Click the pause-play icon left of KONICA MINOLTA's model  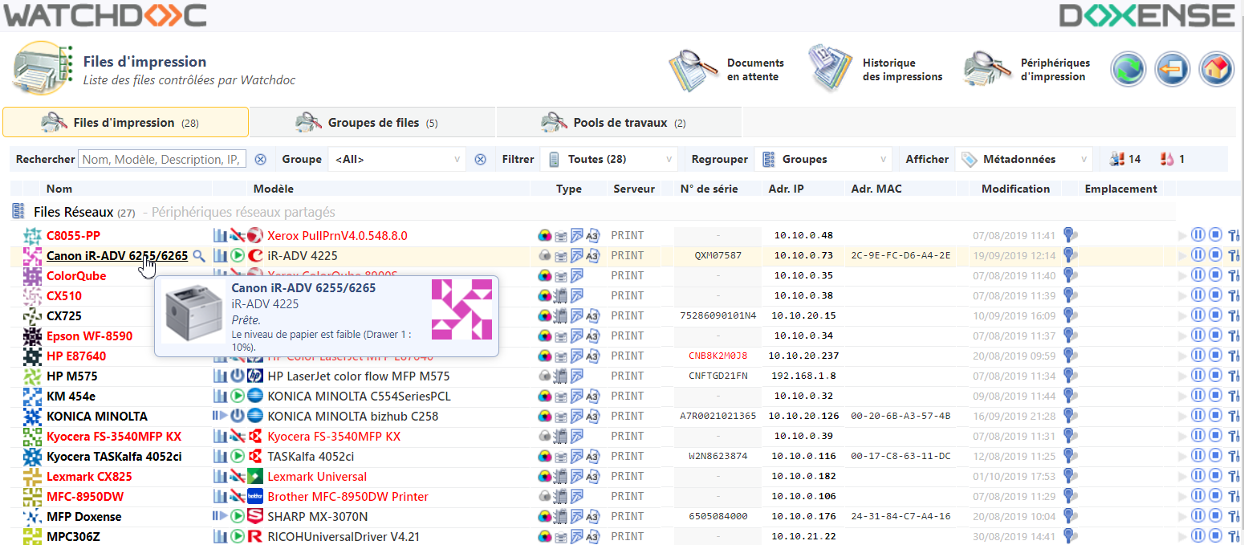220,417
